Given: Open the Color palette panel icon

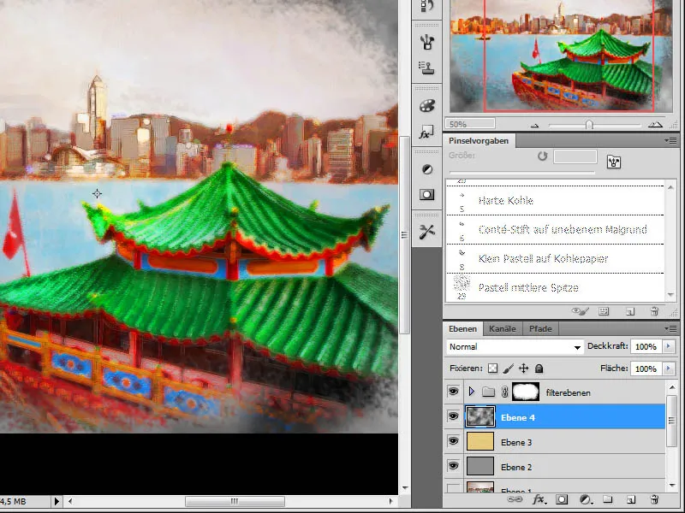Looking at the screenshot, I should (x=426, y=106).
